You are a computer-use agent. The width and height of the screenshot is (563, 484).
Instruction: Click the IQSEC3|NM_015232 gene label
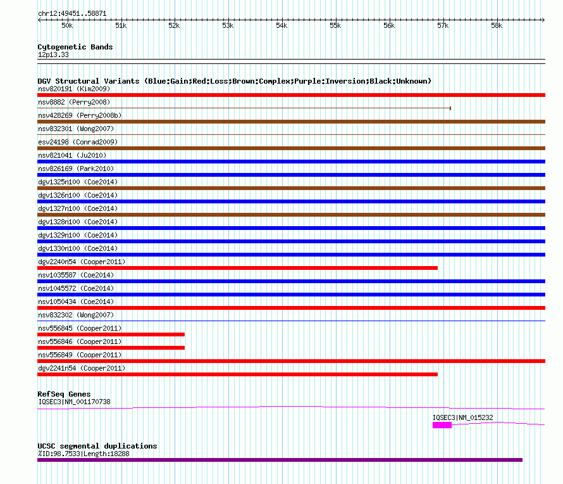463,417
